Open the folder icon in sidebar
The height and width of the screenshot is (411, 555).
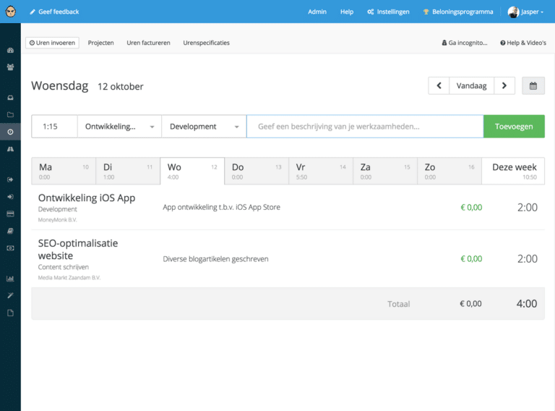click(10, 114)
